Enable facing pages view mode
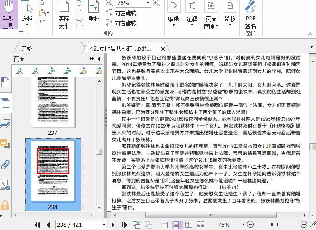The width and height of the screenshot is (316, 230). (189, 225)
